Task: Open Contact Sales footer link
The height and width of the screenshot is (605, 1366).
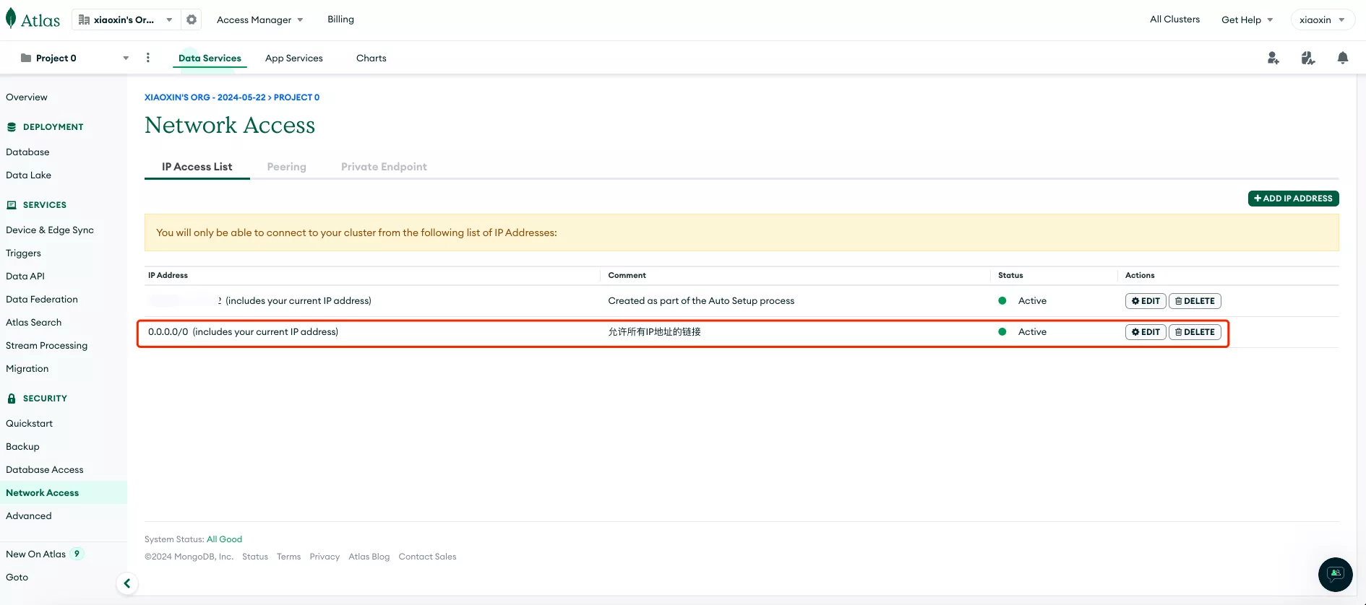Action: tap(427, 557)
